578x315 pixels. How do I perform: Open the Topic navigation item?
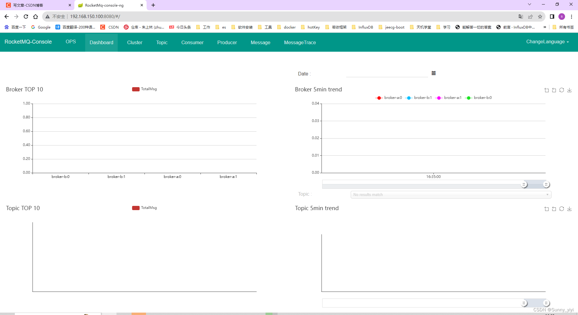[x=162, y=42]
